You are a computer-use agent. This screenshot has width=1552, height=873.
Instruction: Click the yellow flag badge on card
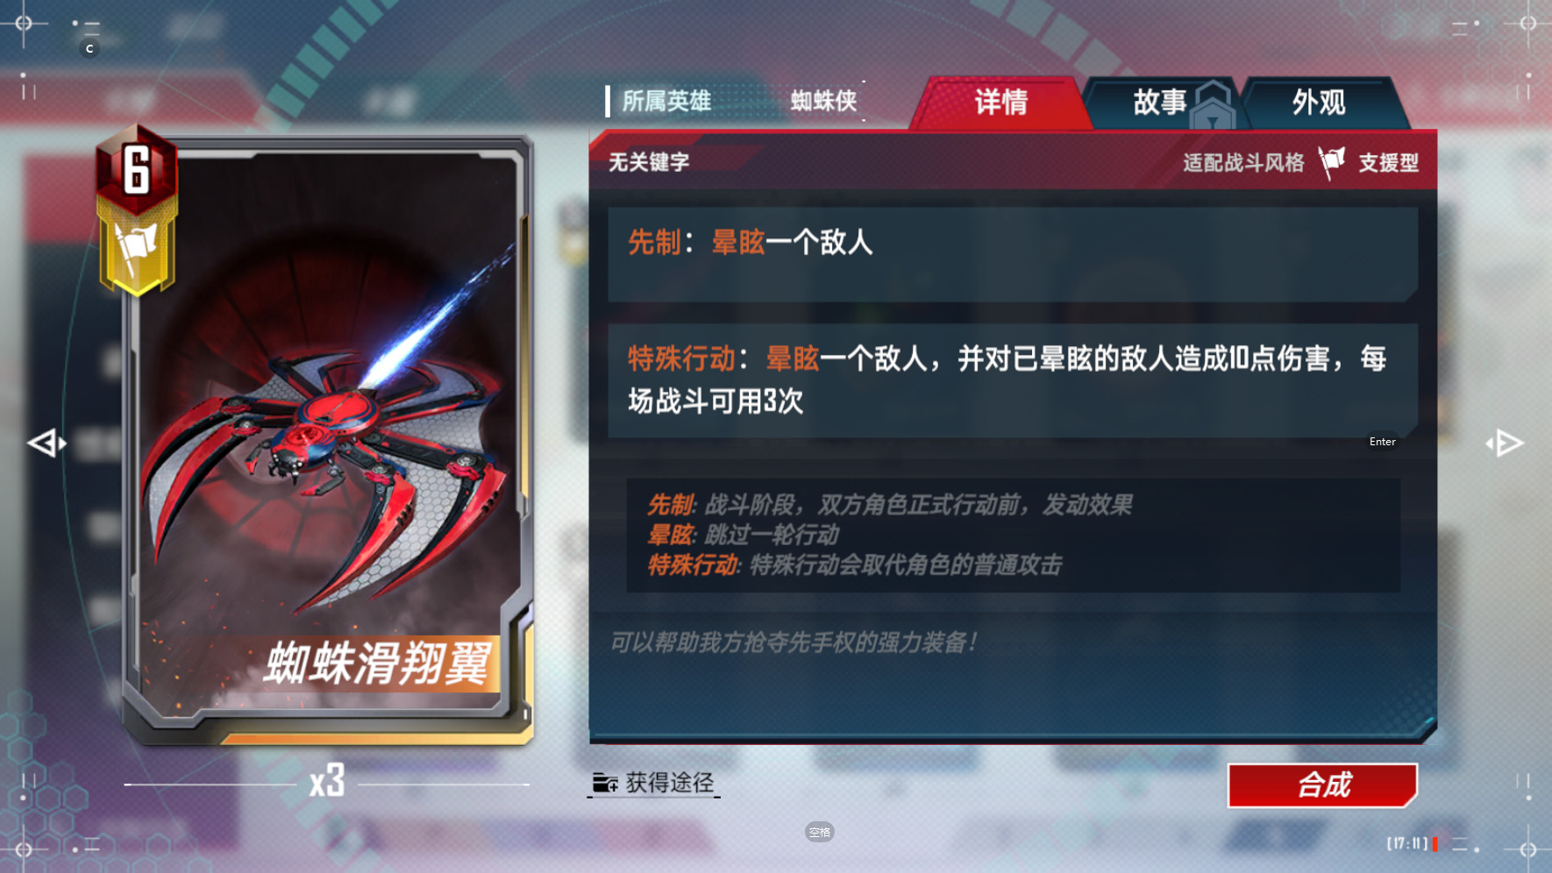click(137, 250)
